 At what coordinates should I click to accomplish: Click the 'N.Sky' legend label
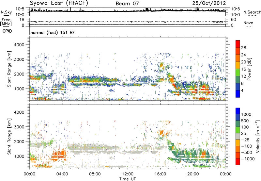point(6,12)
